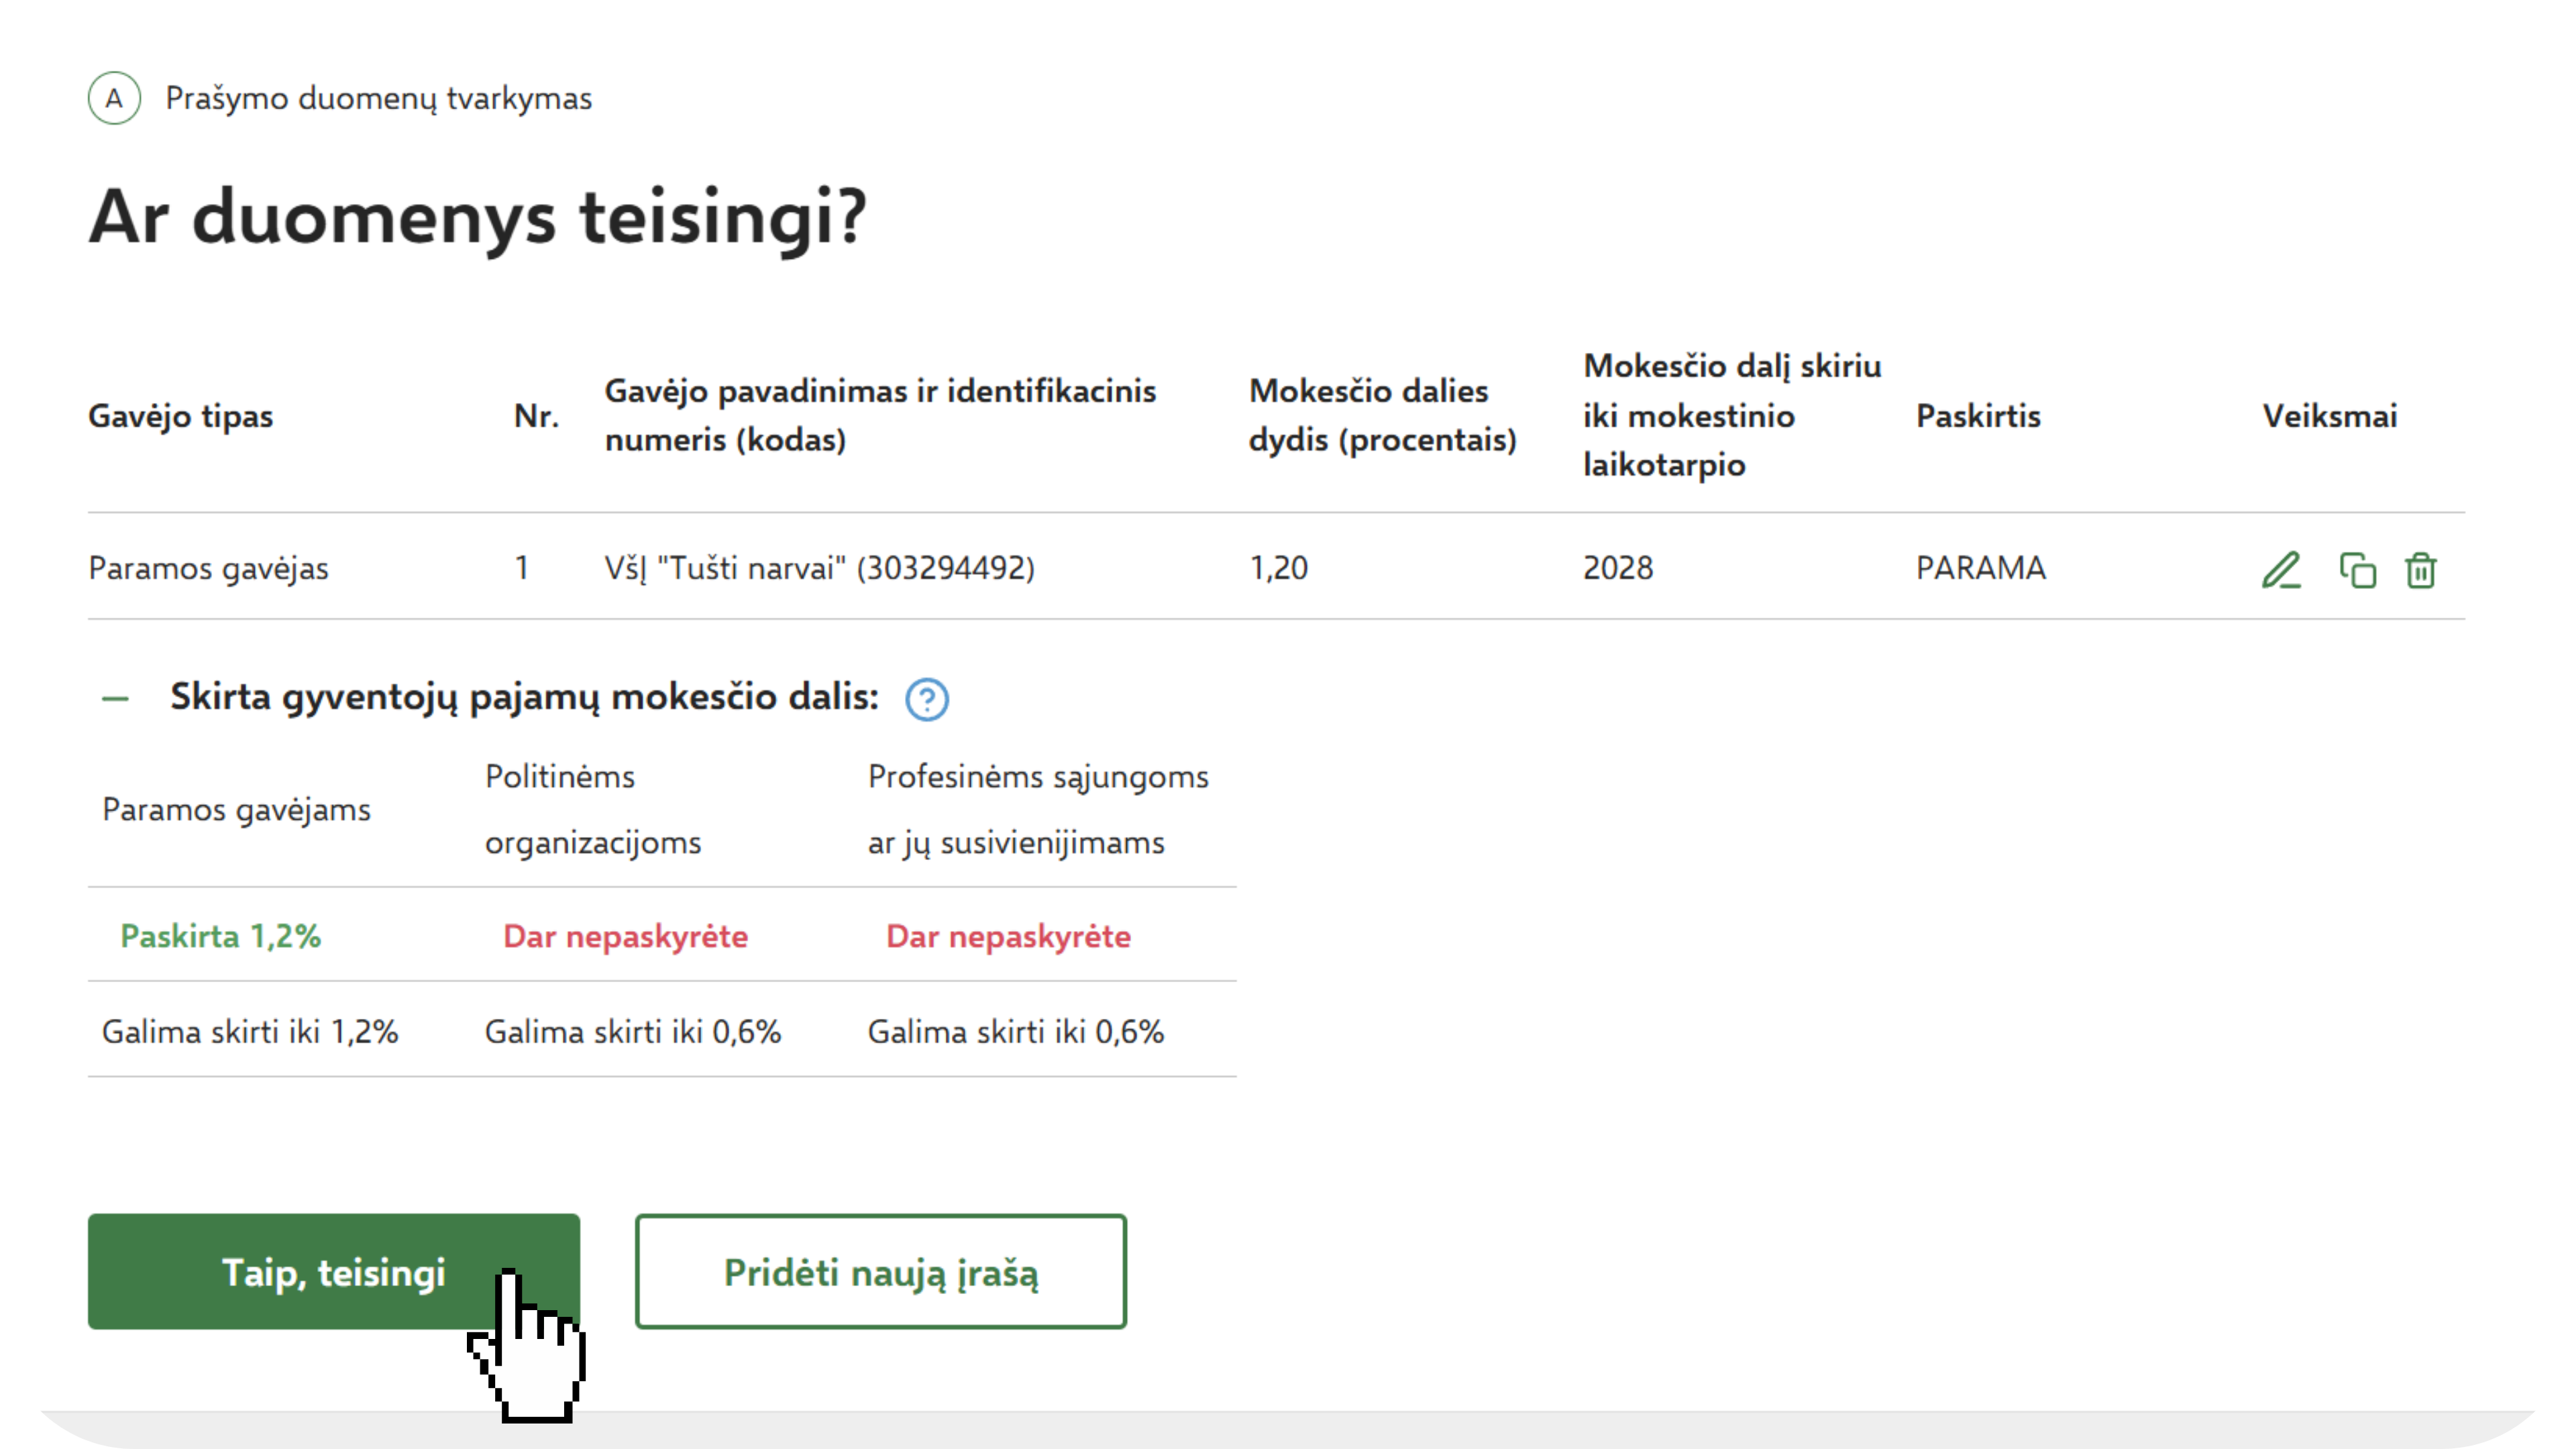The image size is (2576, 1449).
Task: Select row number 1 in Nr. column
Action: 521,568
